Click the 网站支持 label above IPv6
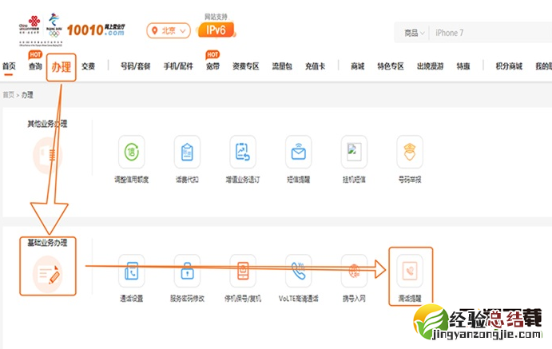Viewport: 552px width, 349px height. pos(216,17)
